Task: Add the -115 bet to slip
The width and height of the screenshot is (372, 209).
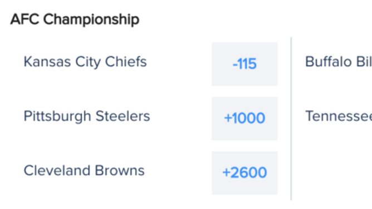Action: [x=244, y=64]
